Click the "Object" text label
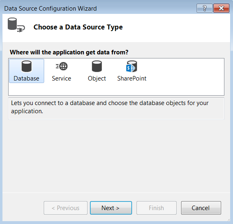 [97, 78]
